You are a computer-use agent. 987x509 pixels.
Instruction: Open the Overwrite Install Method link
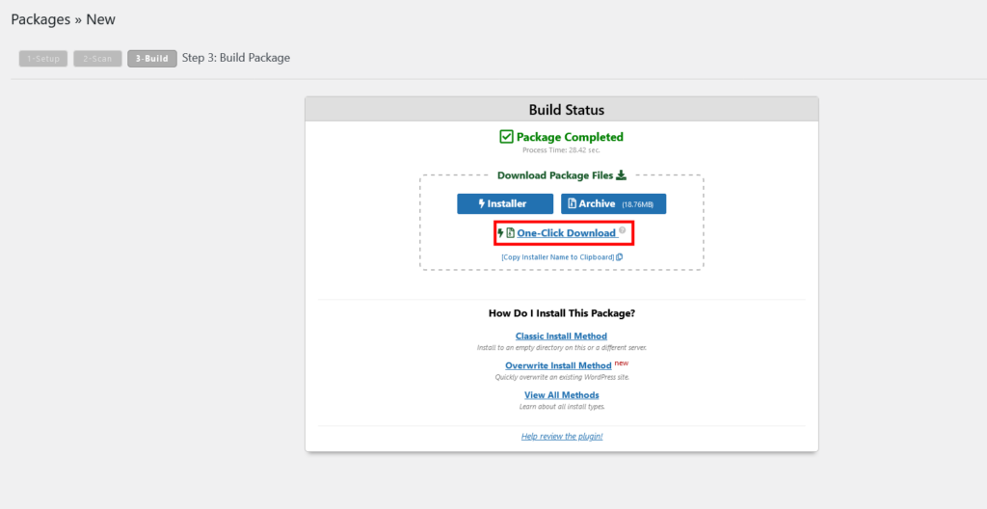[x=558, y=365]
